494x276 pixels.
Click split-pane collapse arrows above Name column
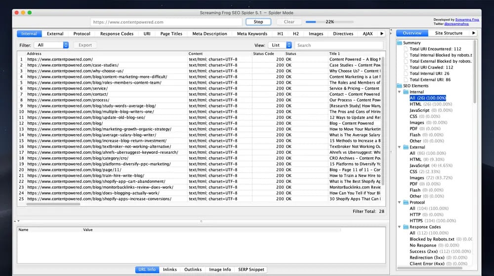click(16, 221)
